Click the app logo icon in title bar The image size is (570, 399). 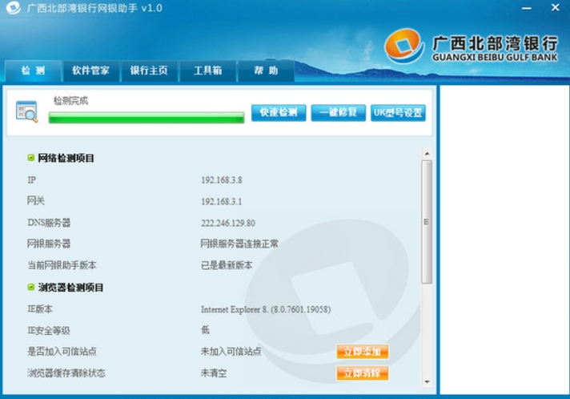coord(14,8)
